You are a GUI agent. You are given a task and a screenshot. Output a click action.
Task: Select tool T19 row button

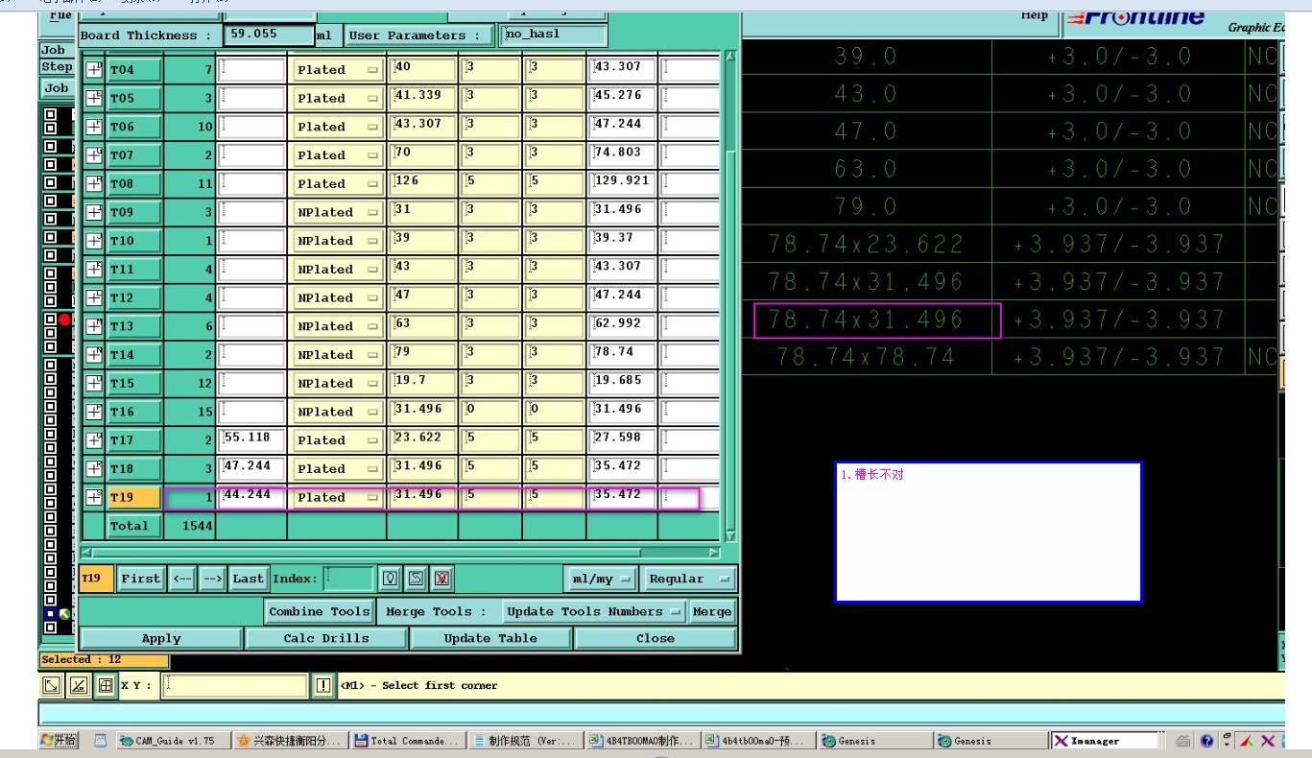133,497
